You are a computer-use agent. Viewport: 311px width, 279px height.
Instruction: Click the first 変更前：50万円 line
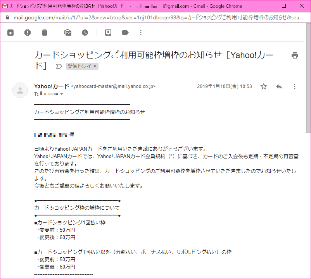tap(56, 230)
